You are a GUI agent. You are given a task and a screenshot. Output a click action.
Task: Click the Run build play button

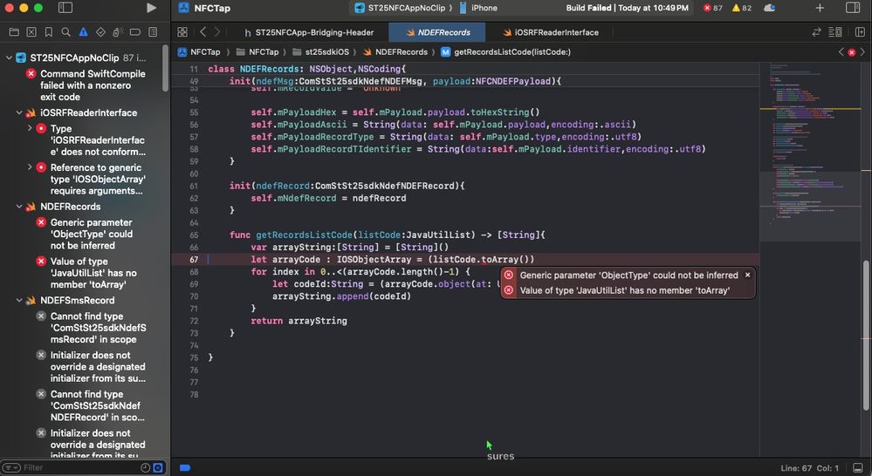pyautogui.click(x=152, y=8)
